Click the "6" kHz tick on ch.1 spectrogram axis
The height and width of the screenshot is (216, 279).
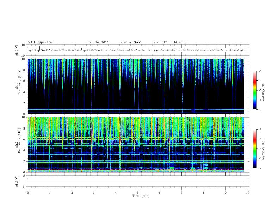point(24,81)
